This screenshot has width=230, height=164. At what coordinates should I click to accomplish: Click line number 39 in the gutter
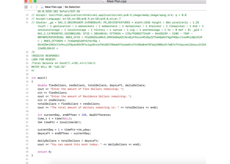pyautogui.click(x=27, y=78)
